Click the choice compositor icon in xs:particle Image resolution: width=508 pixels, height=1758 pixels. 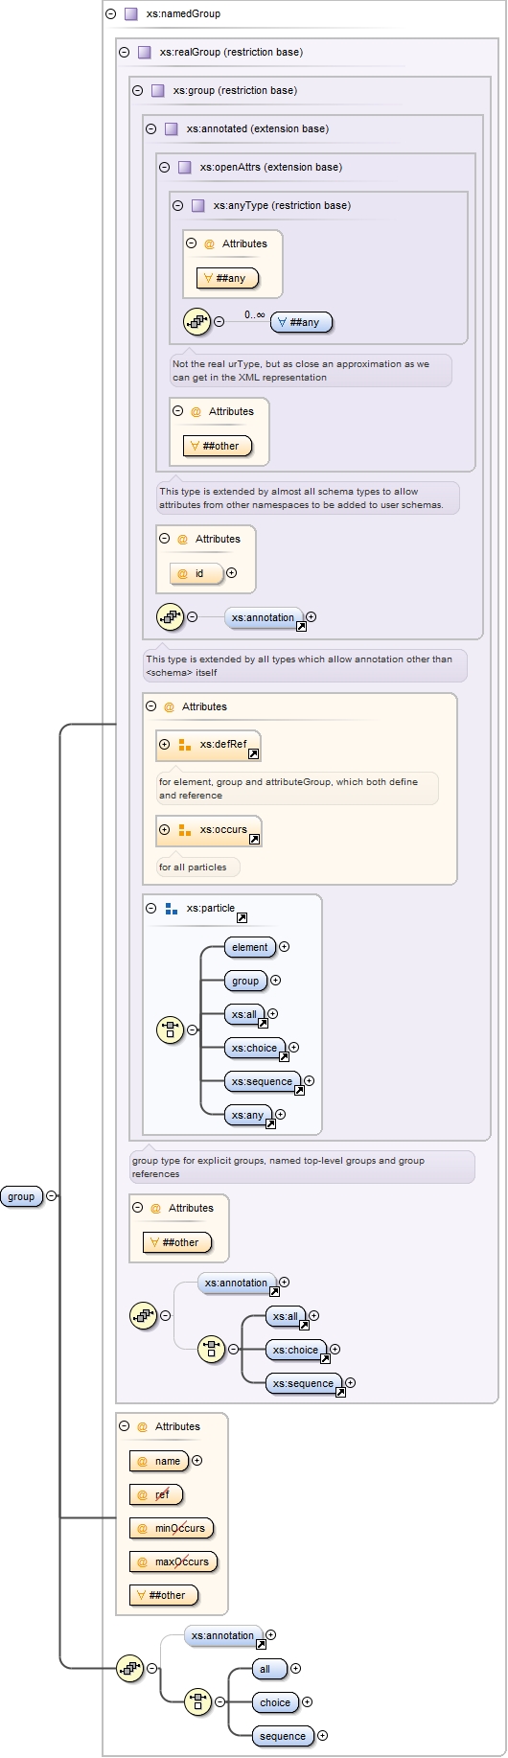[x=170, y=1030]
